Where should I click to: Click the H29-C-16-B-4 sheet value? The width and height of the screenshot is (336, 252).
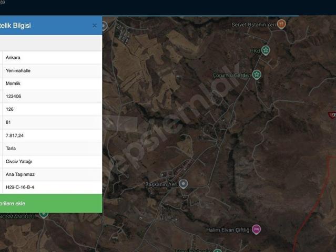pos(20,187)
